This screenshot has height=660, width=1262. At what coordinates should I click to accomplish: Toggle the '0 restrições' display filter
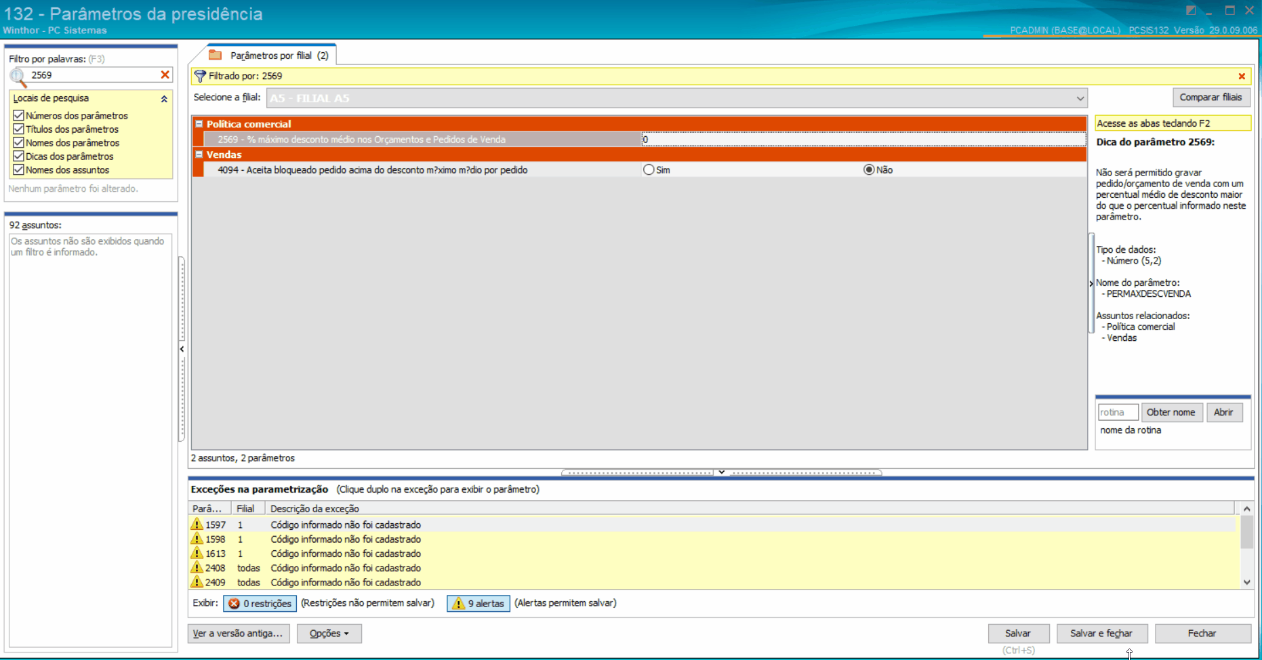point(260,603)
